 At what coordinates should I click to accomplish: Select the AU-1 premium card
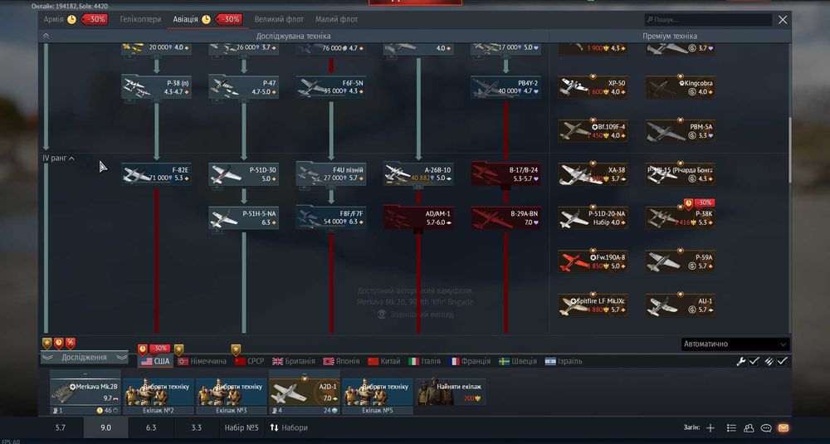[681, 305]
